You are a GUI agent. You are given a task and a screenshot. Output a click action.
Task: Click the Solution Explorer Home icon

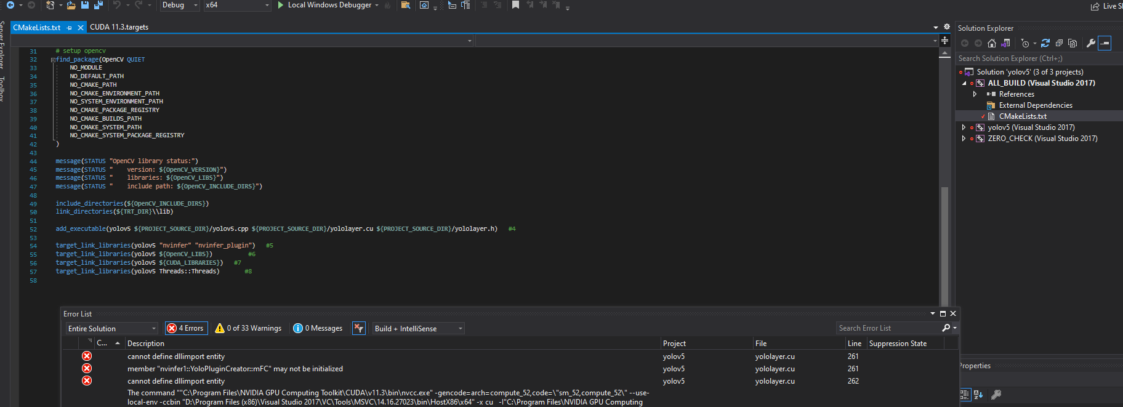[x=991, y=43]
